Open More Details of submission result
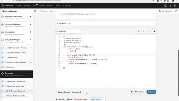Image resolution: width=179 pixels, height=101 pixels. (96, 100)
